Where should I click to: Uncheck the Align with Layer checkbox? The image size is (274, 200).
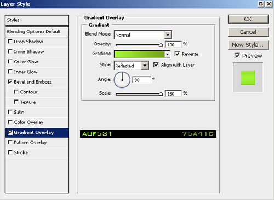pos(156,64)
